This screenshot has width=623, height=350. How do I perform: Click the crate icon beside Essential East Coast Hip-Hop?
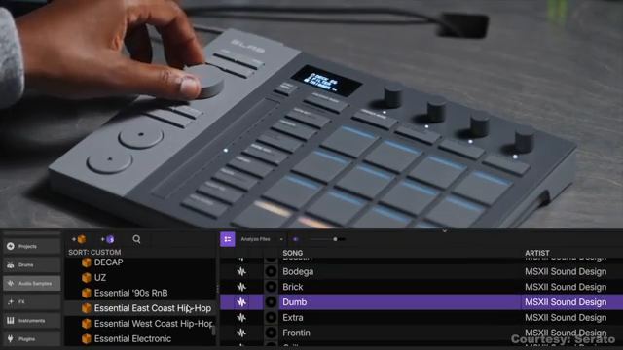tap(87, 308)
